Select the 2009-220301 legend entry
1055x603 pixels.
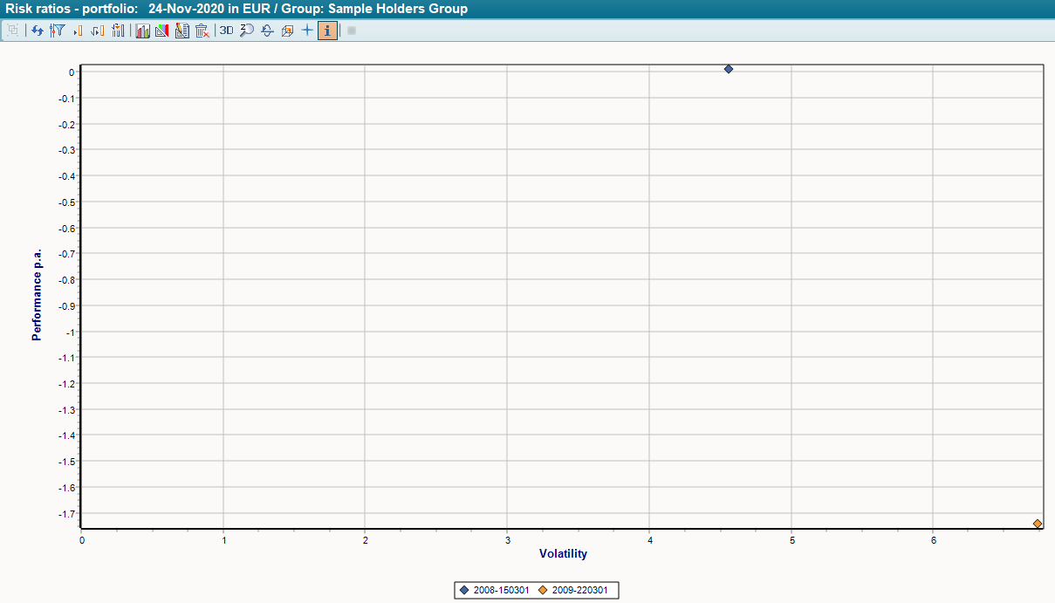coord(579,591)
